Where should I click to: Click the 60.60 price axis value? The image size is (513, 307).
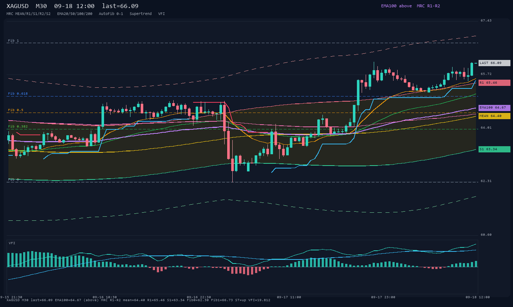[x=486, y=235]
